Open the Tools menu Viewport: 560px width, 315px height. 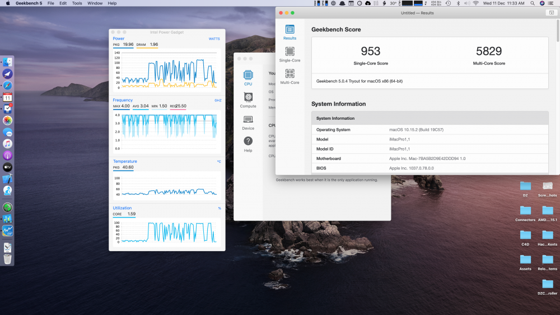[x=77, y=3]
